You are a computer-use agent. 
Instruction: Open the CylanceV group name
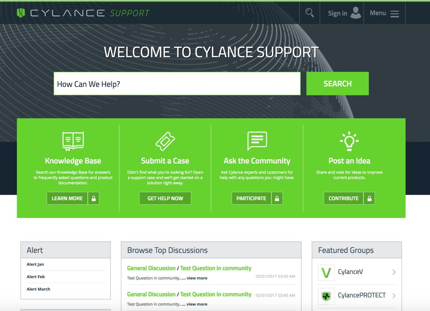pos(350,272)
